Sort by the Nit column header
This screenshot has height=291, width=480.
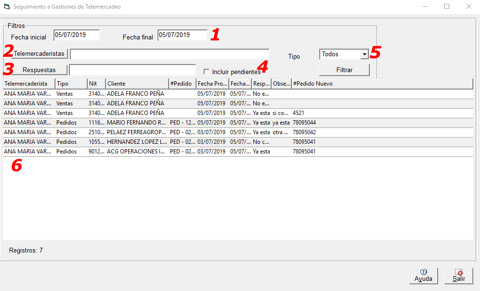pos(96,84)
